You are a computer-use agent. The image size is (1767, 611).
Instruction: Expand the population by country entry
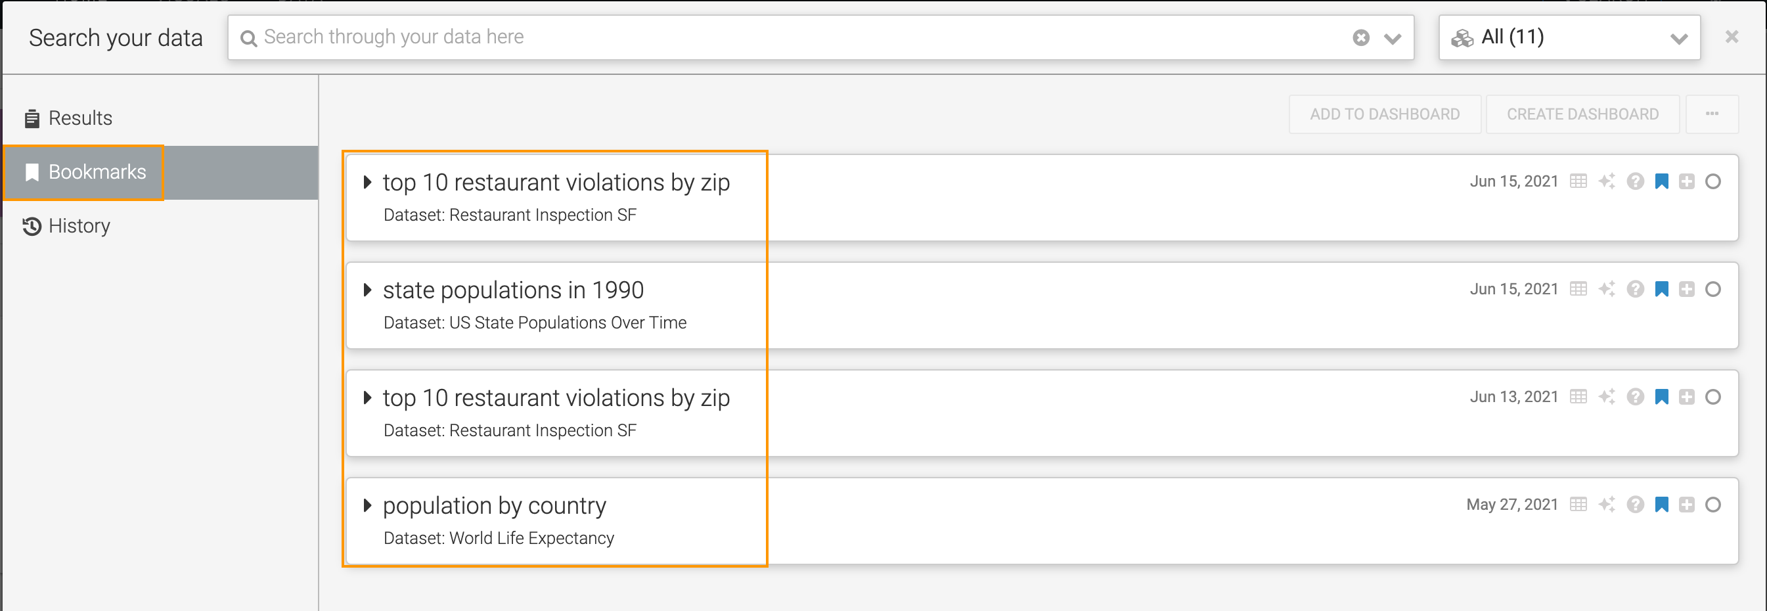(x=368, y=505)
